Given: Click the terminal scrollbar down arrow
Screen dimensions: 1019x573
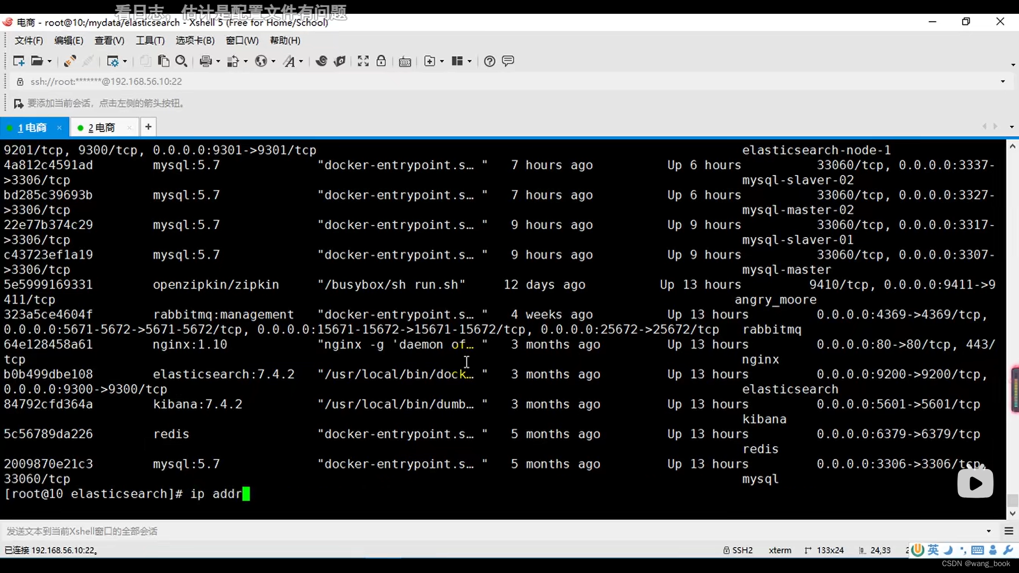Looking at the screenshot, I should click(x=1012, y=513).
